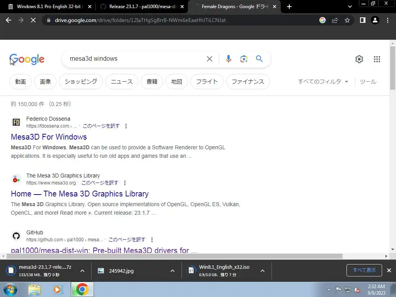Open Windows Start button
The width and height of the screenshot is (396, 297).
pos(10,289)
